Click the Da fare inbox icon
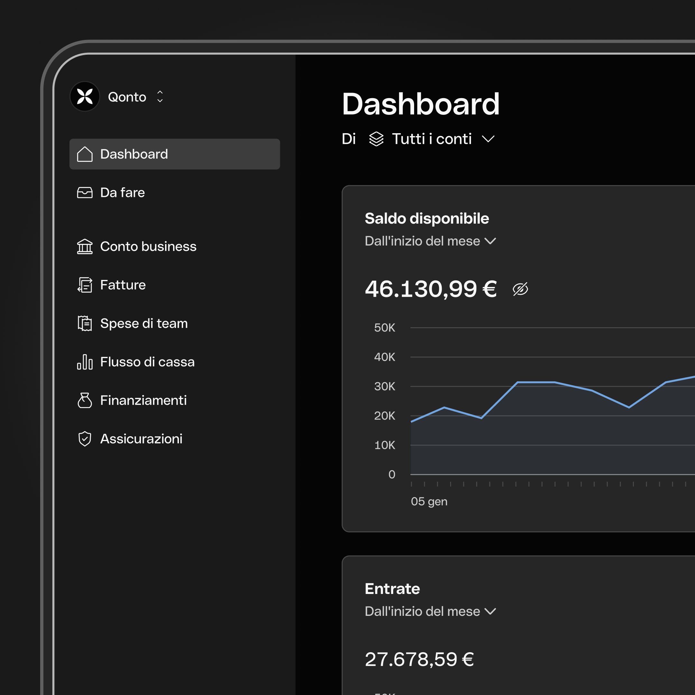The width and height of the screenshot is (695, 695). pos(85,192)
